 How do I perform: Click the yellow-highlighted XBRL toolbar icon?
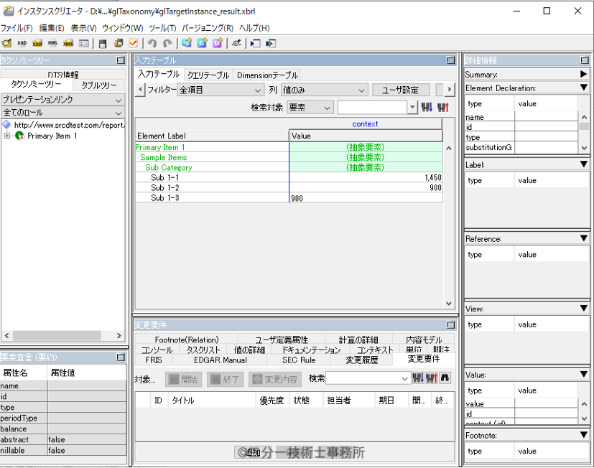(x=68, y=43)
